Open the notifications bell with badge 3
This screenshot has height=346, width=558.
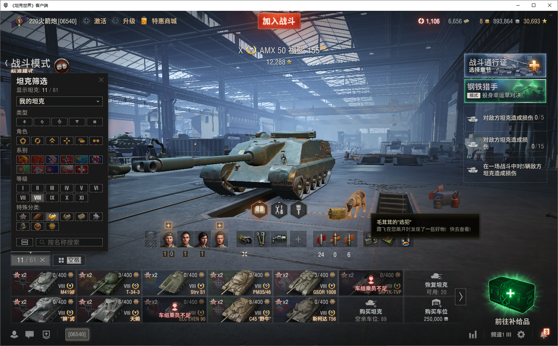pyautogui.click(x=544, y=334)
